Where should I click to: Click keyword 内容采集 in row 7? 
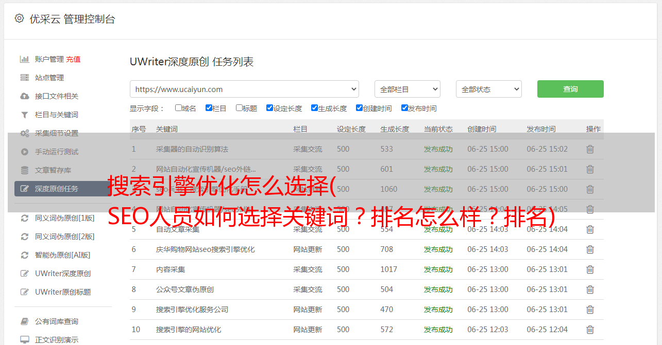pyautogui.click(x=171, y=269)
